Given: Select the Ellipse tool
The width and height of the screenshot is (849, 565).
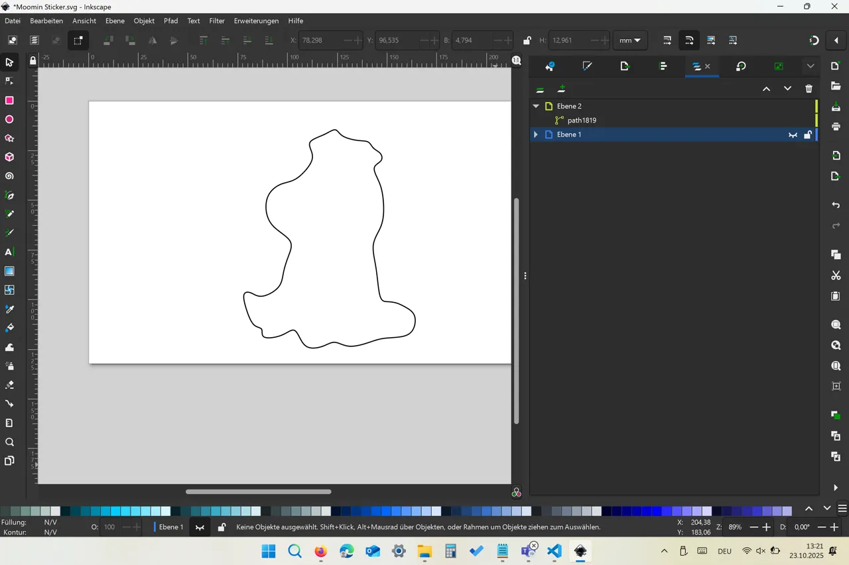Looking at the screenshot, I should pos(9,120).
